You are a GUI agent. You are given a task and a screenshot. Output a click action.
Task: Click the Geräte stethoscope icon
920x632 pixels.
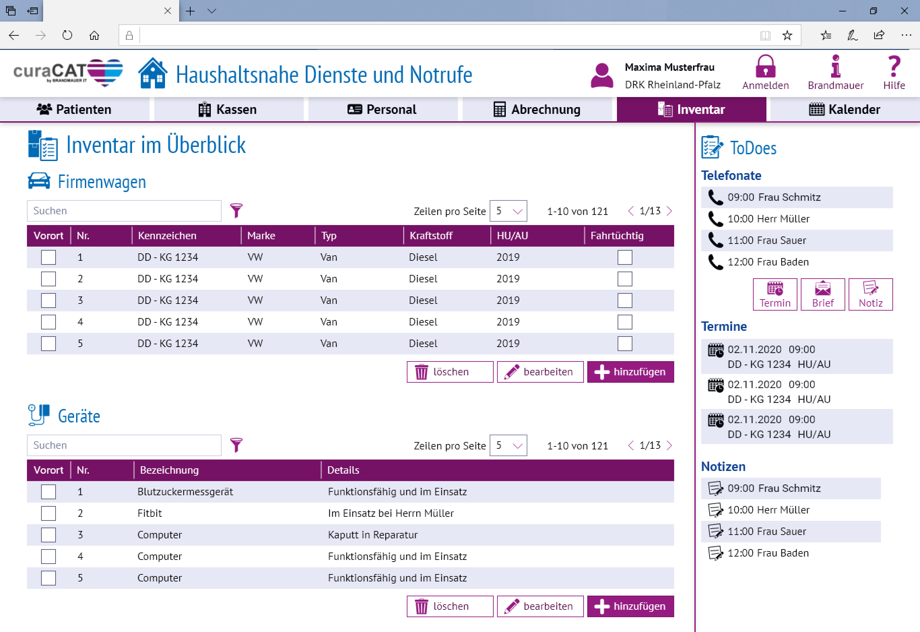point(39,415)
